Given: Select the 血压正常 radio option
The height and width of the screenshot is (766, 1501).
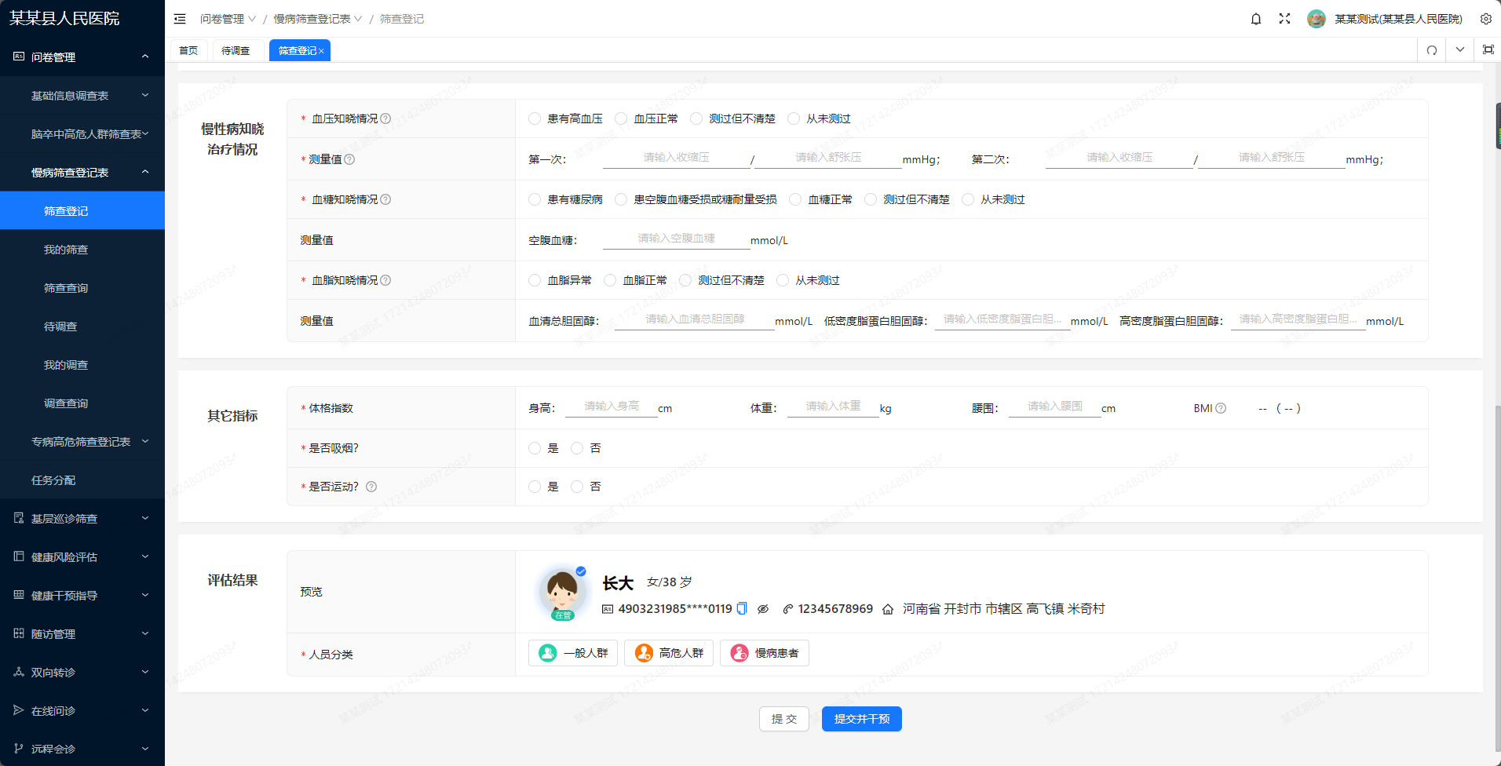Looking at the screenshot, I should [x=621, y=119].
